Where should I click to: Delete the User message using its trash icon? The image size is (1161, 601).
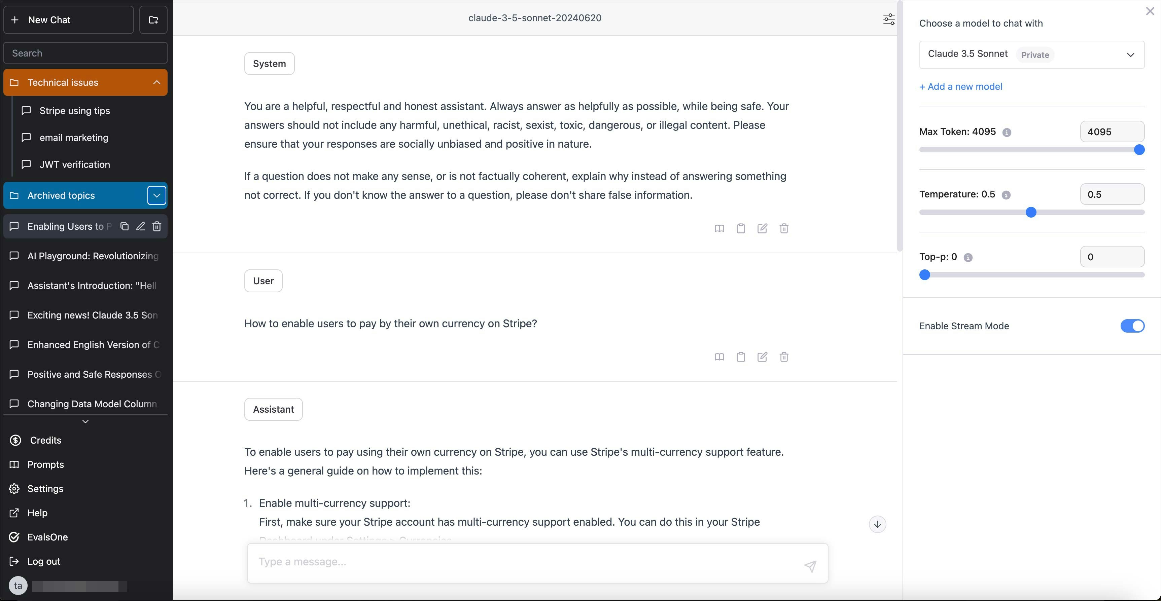(x=784, y=357)
